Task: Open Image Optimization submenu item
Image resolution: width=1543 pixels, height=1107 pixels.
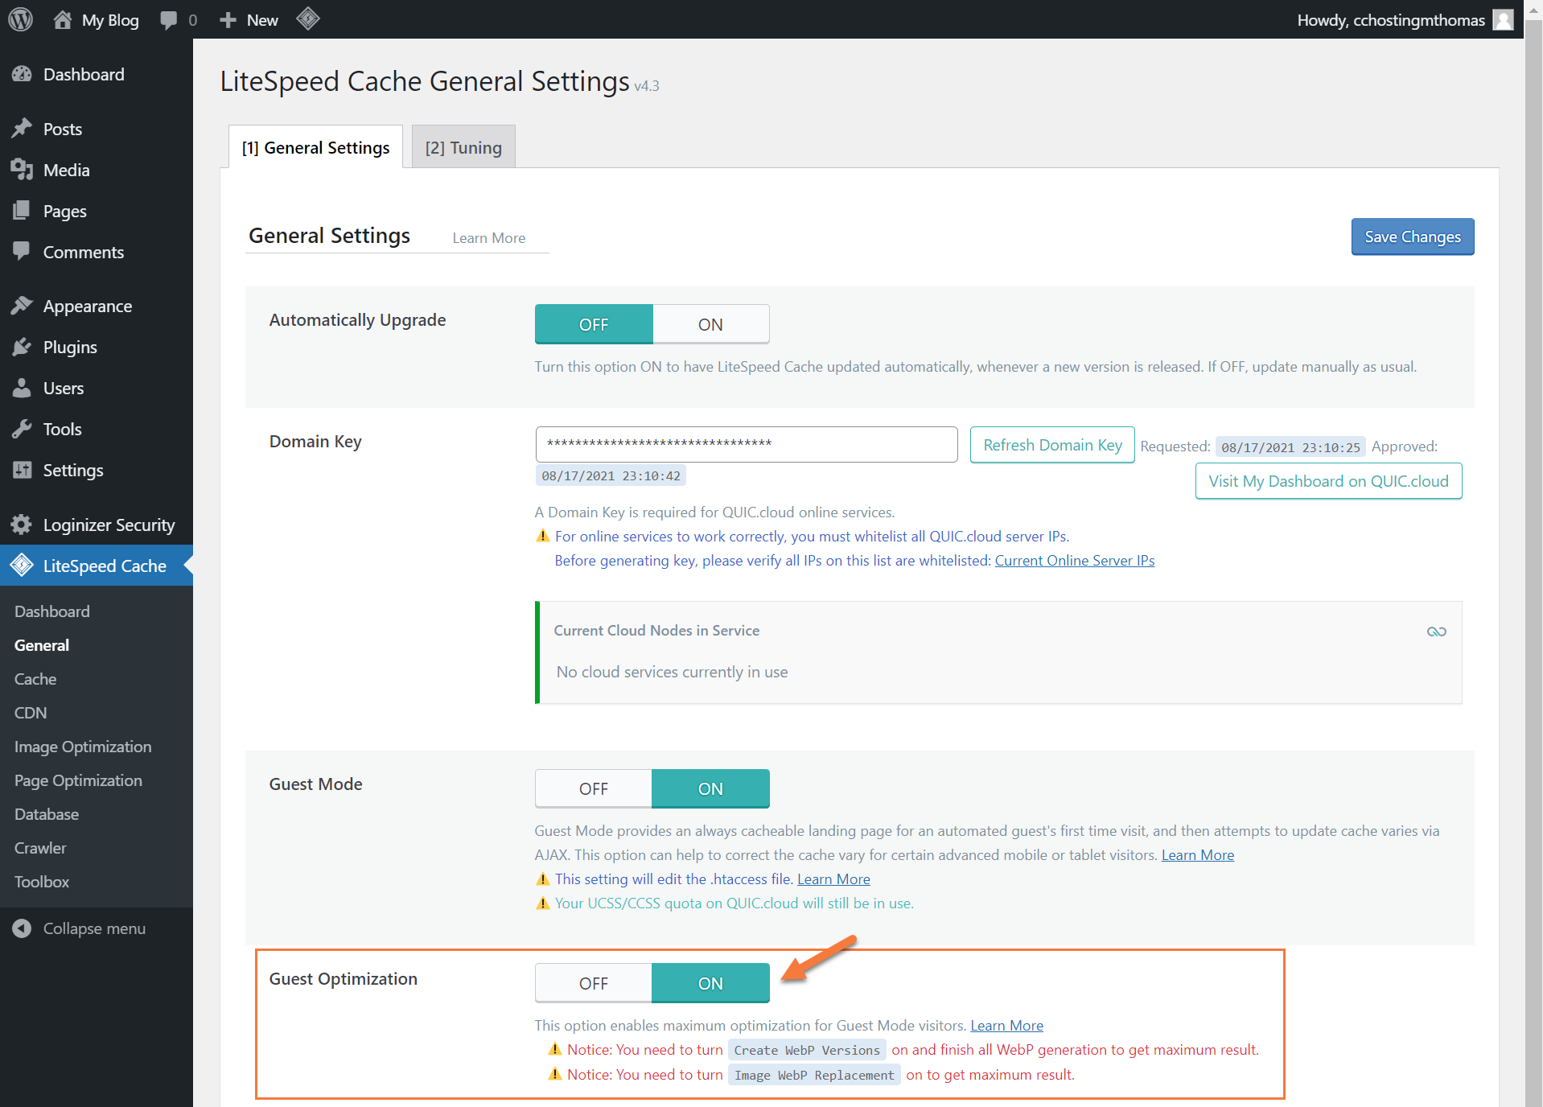Action: (x=83, y=747)
